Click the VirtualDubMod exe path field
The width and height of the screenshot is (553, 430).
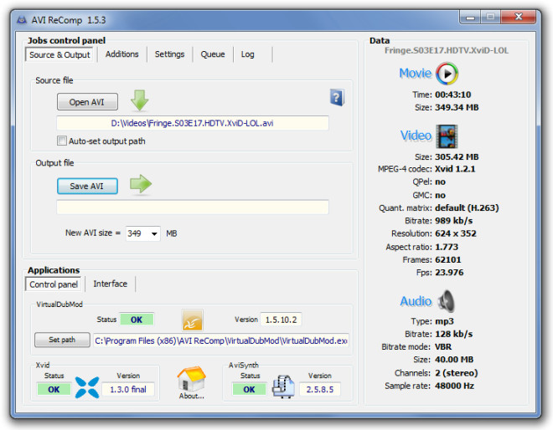pos(221,340)
